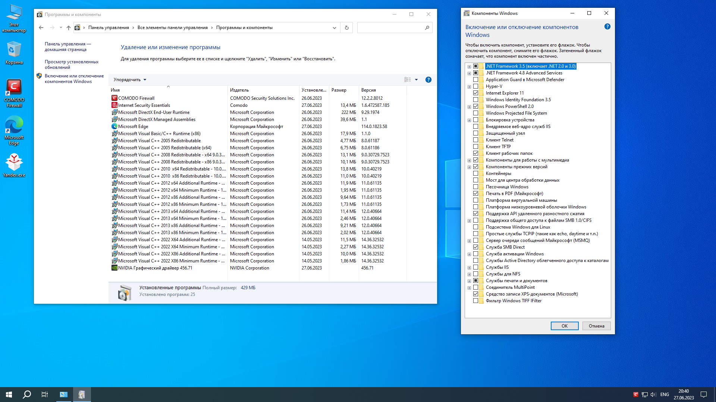Uncheck the Internet Explorer 11 component
This screenshot has width=716, height=402.
click(x=475, y=93)
